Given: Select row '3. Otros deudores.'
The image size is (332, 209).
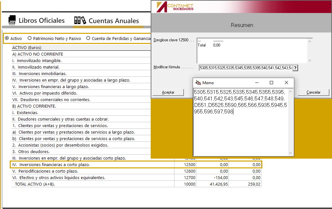Looking at the screenshot, I should [81, 152].
